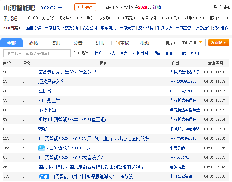232x182 pixels.
Task: Click the 资讯 tag icon on 深股通减持 post
Action: [43, 177]
